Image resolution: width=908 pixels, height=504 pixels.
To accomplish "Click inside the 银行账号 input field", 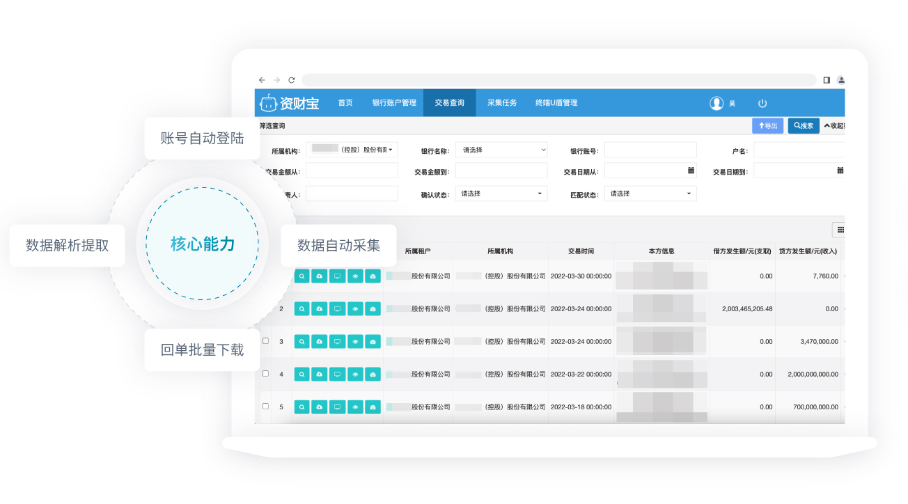I will [x=650, y=150].
